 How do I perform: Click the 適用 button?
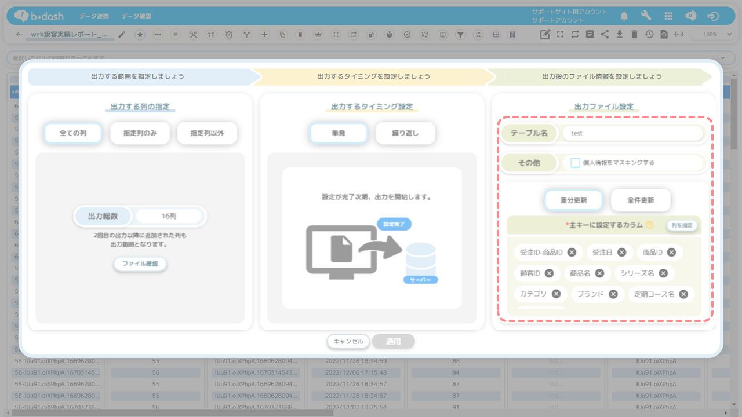click(394, 342)
